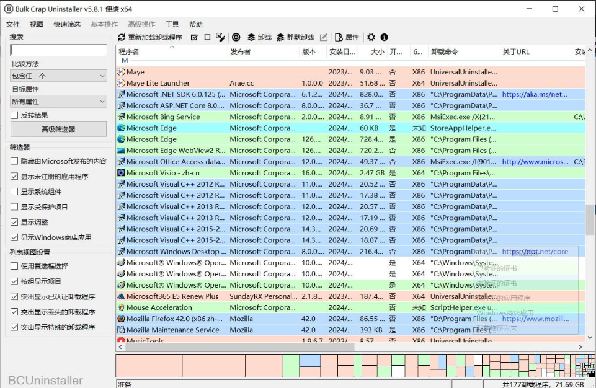Click the invert selection toolbar icon

click(220, 37)
